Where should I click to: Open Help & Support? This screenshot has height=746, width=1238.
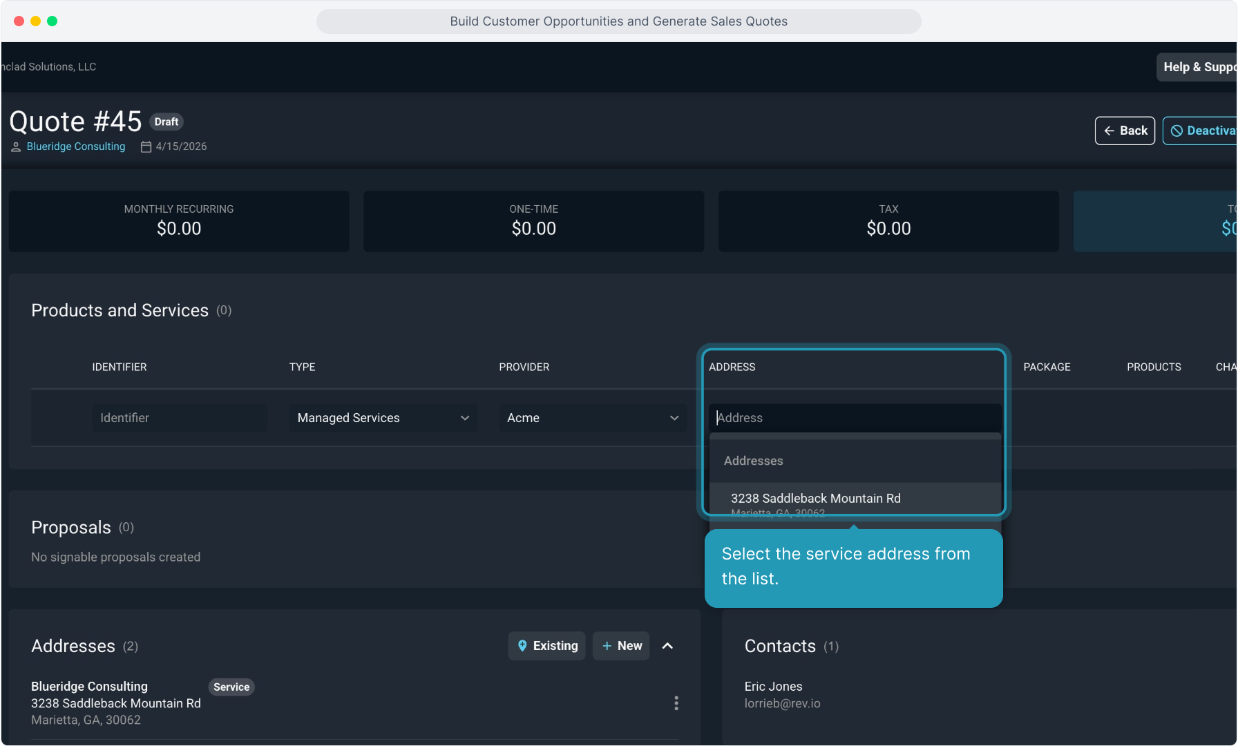pos(1198,67)
